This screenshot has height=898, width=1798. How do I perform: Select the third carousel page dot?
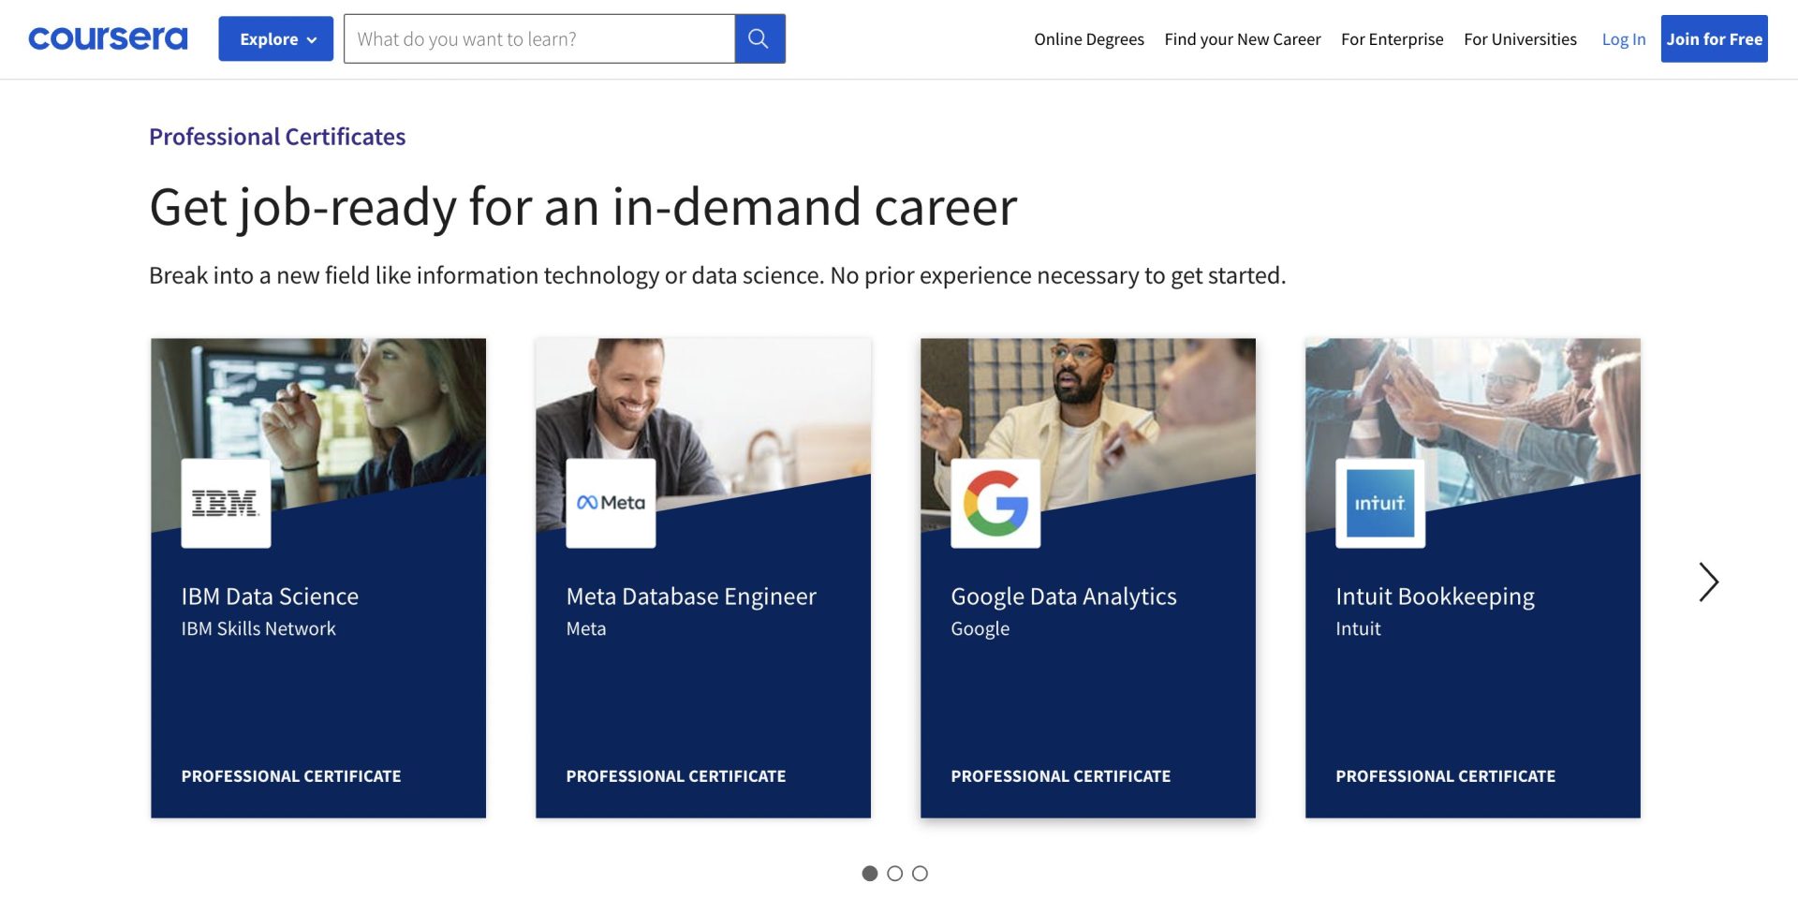point(920,873)
